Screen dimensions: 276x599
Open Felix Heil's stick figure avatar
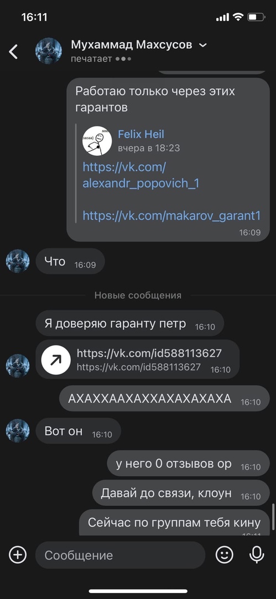pos(97,140)
